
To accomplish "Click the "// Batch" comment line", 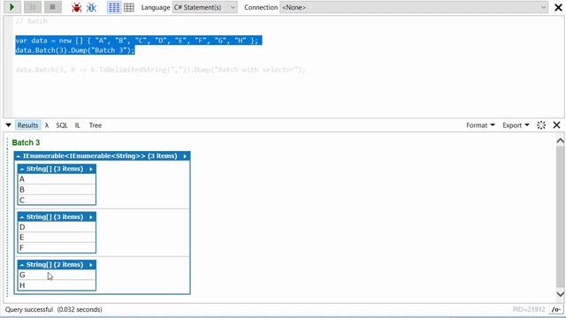I will tap(32, 21).
